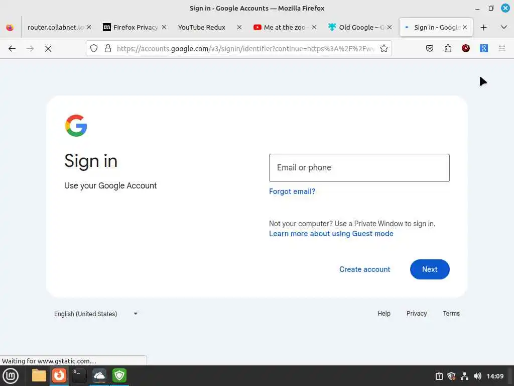Open Firefox View pinned icon
Viewport: 514px width, 386px height.
(10, 28)
